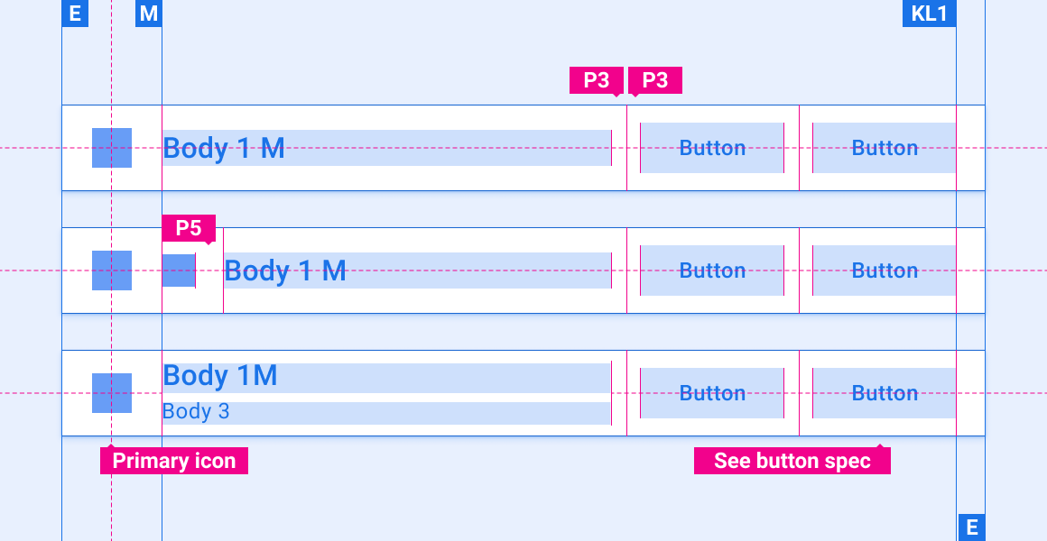Click the primary icon square in the top row
The width and height of the screenshot is (1047, 541).
(x=112, y=148)
